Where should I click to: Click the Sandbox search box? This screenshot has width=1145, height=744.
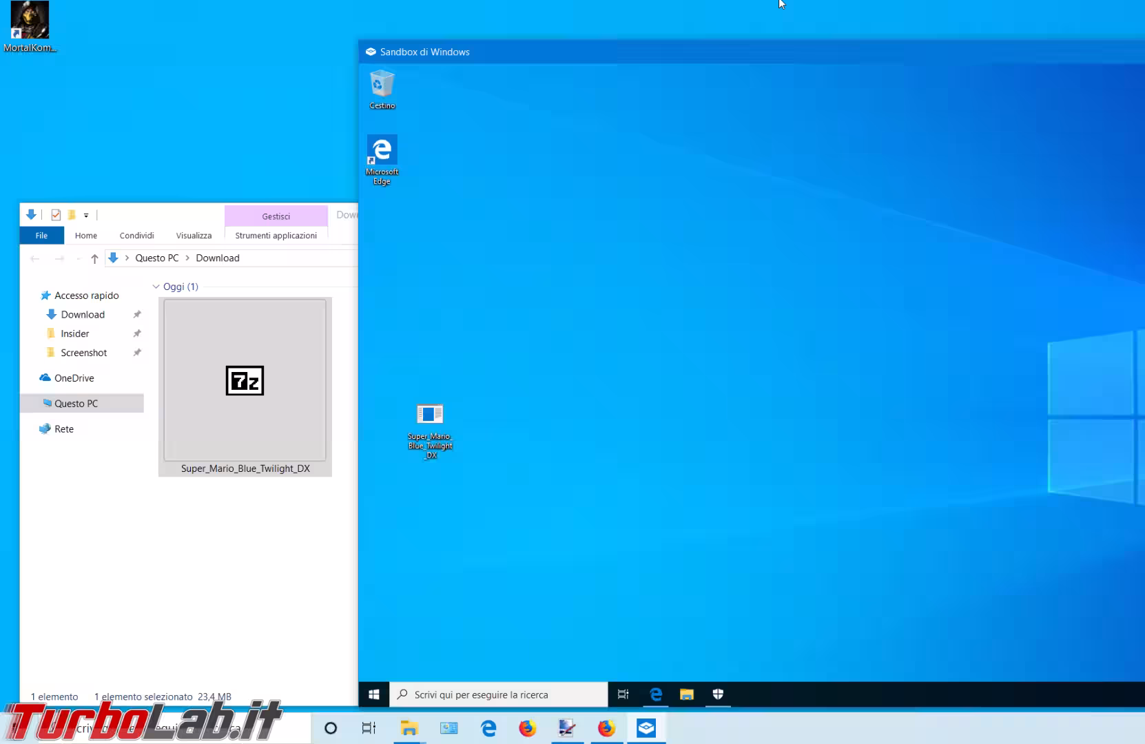click(499, 694)
